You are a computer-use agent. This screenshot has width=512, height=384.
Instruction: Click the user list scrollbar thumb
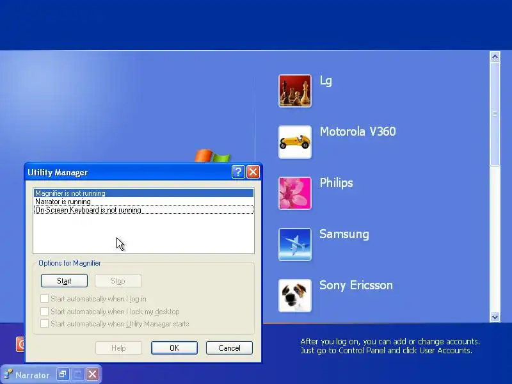(x=495, y=114)
